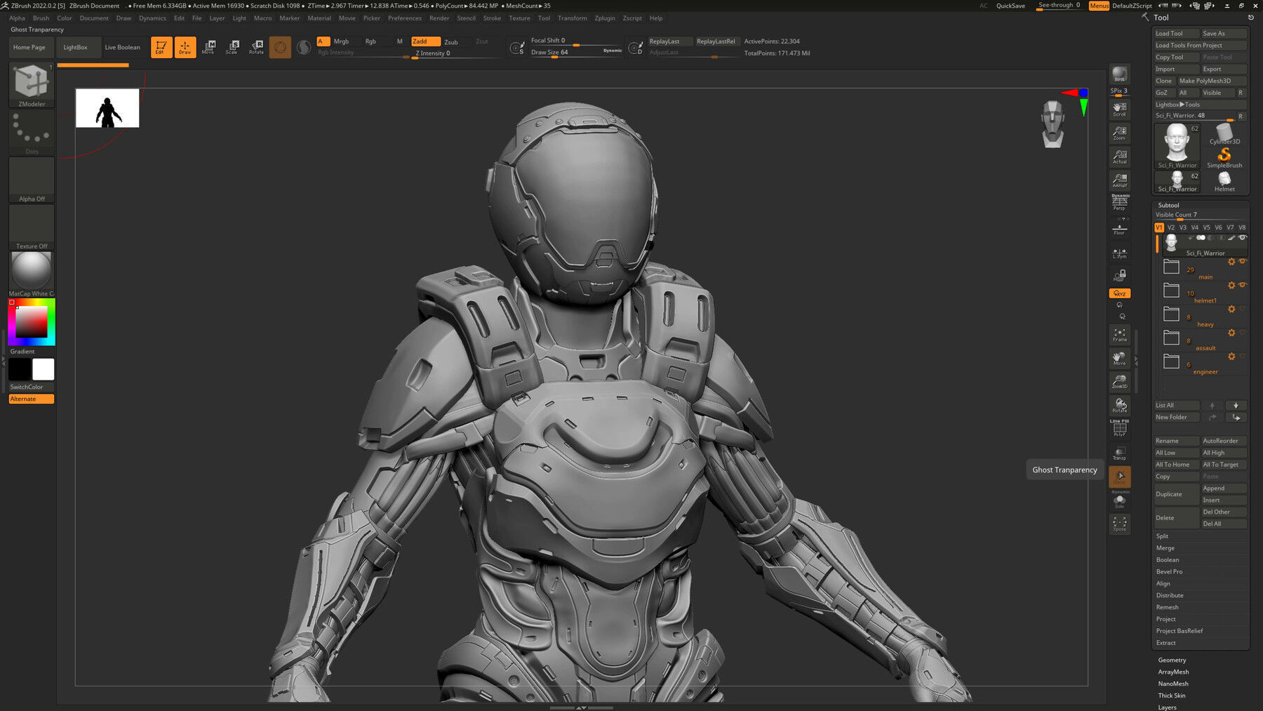The height and width of the screenshot is (711, 1263).
Task: Toggle visibility eye of engineer folder
Action: 1242,357
